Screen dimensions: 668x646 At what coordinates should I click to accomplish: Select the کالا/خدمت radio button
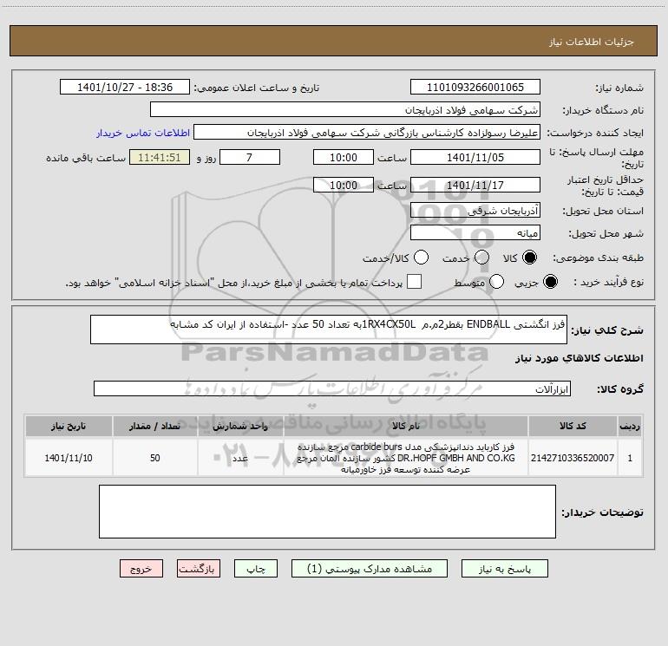point(421,258)
